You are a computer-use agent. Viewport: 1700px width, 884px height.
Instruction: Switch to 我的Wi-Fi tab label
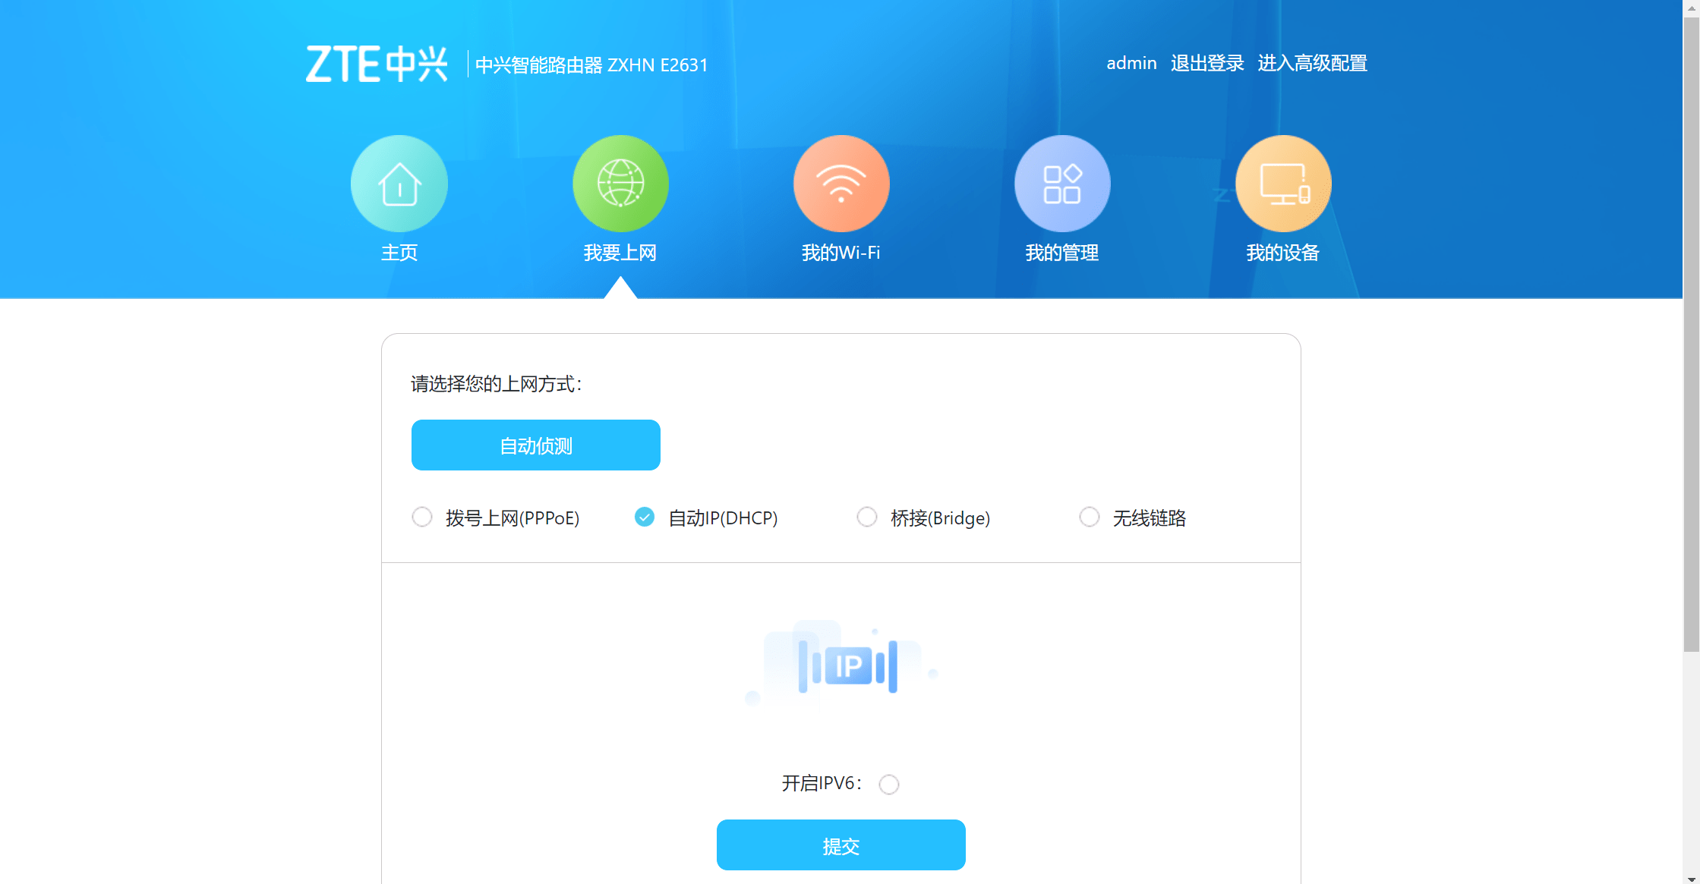tap(841, 253)
